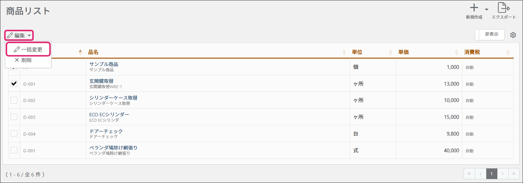Click the エクスポート export icon

pyautogui.click(x=504, y=8)
